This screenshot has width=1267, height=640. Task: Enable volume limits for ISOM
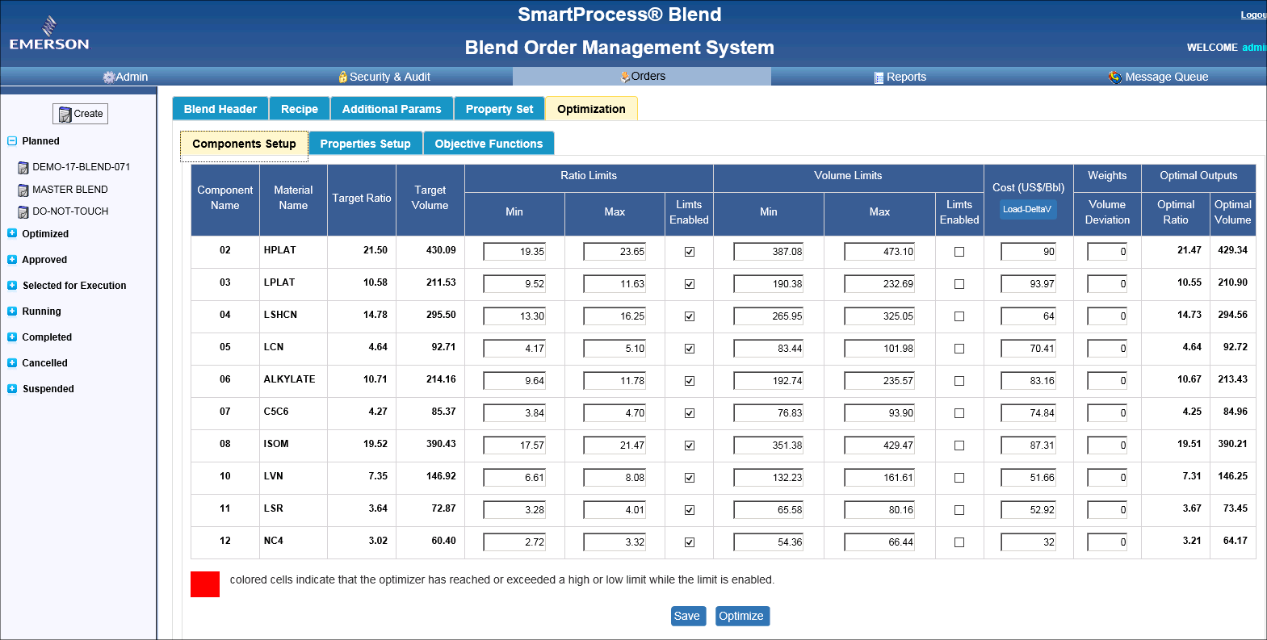point(959,445)
